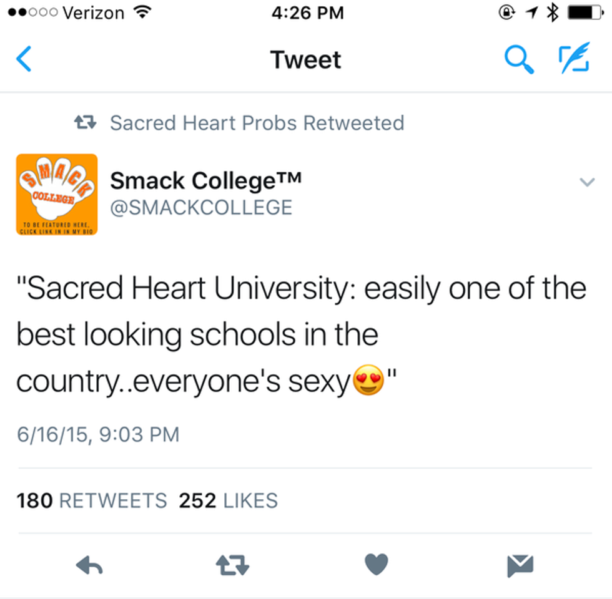Open Smack College™ display name
The image size is (612, 599).
(206, 181)
